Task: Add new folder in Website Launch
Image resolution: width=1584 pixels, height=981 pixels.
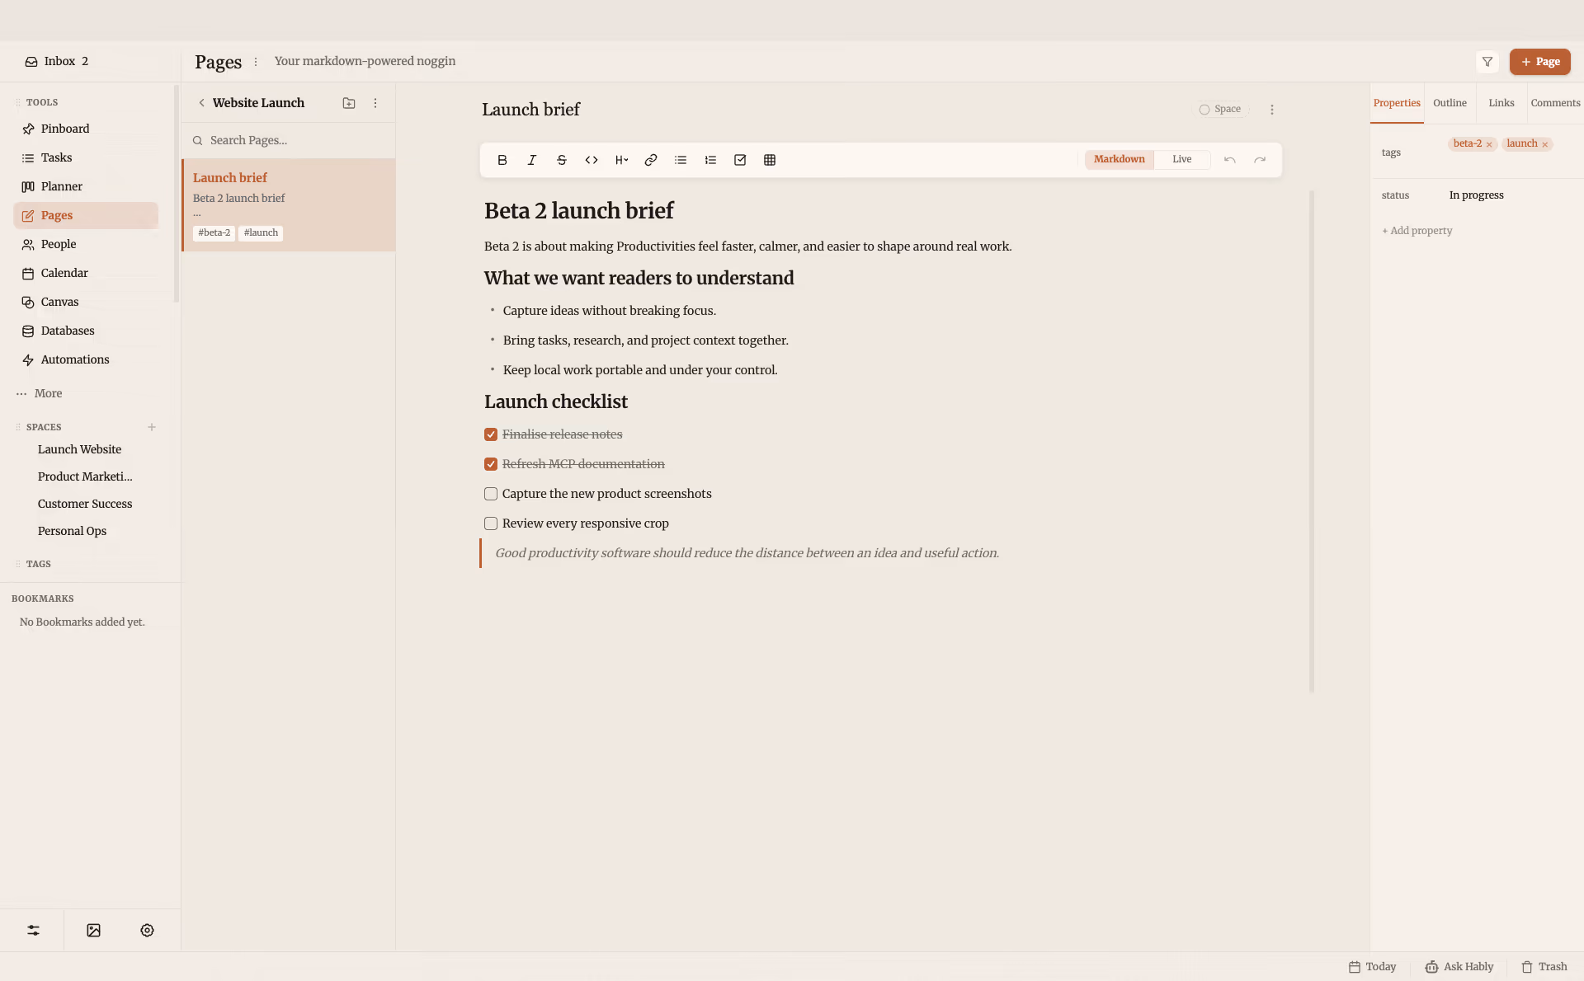Action: pos(349,103)
